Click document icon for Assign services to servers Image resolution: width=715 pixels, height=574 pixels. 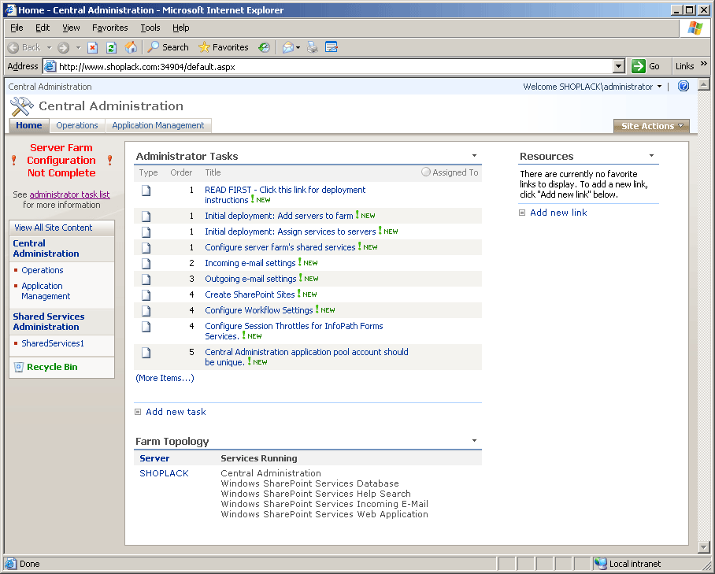point(146,232)
